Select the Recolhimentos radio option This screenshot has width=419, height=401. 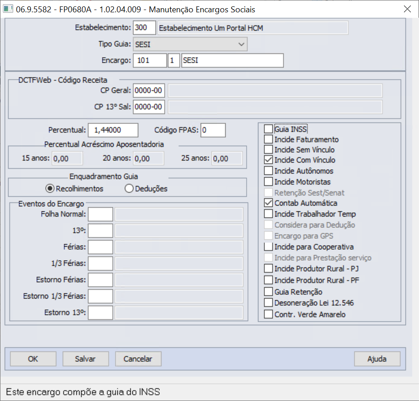50,189
